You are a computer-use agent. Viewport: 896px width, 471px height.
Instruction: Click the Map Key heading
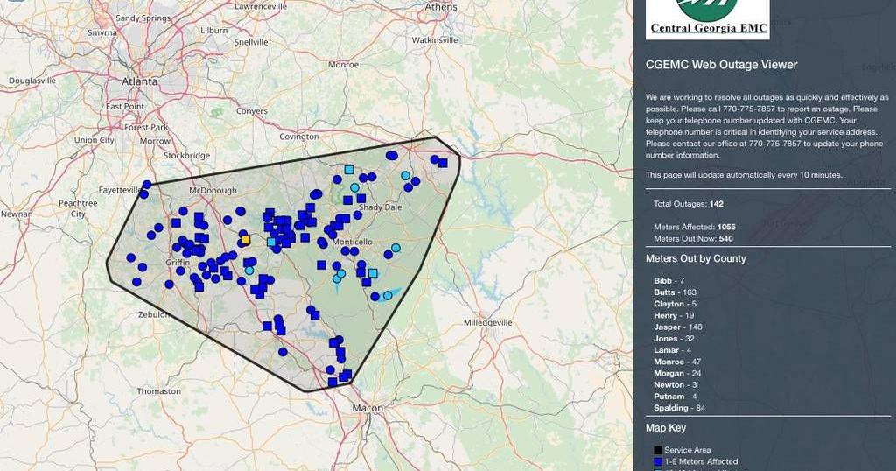click(666, 428)
